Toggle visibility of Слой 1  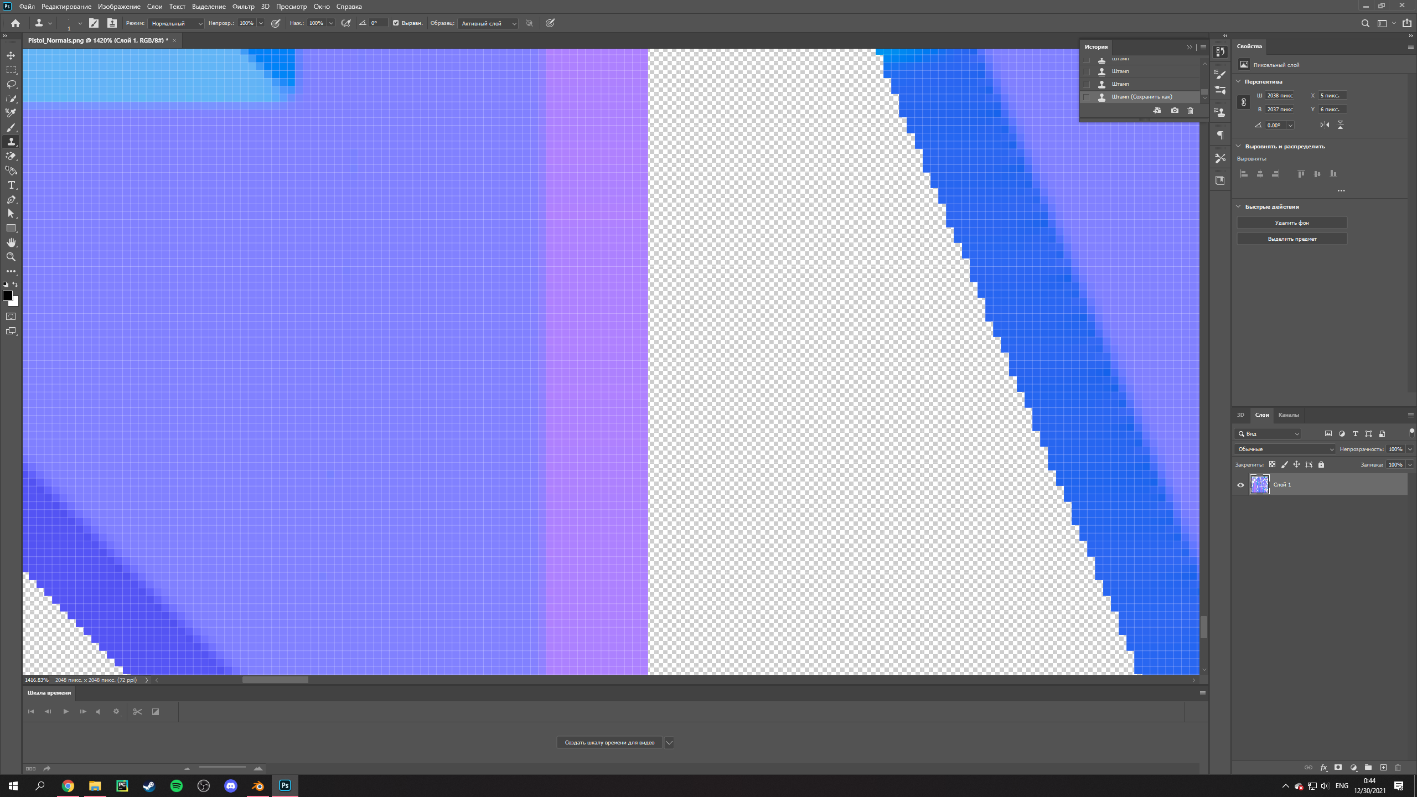click(x=1242, y=485)
